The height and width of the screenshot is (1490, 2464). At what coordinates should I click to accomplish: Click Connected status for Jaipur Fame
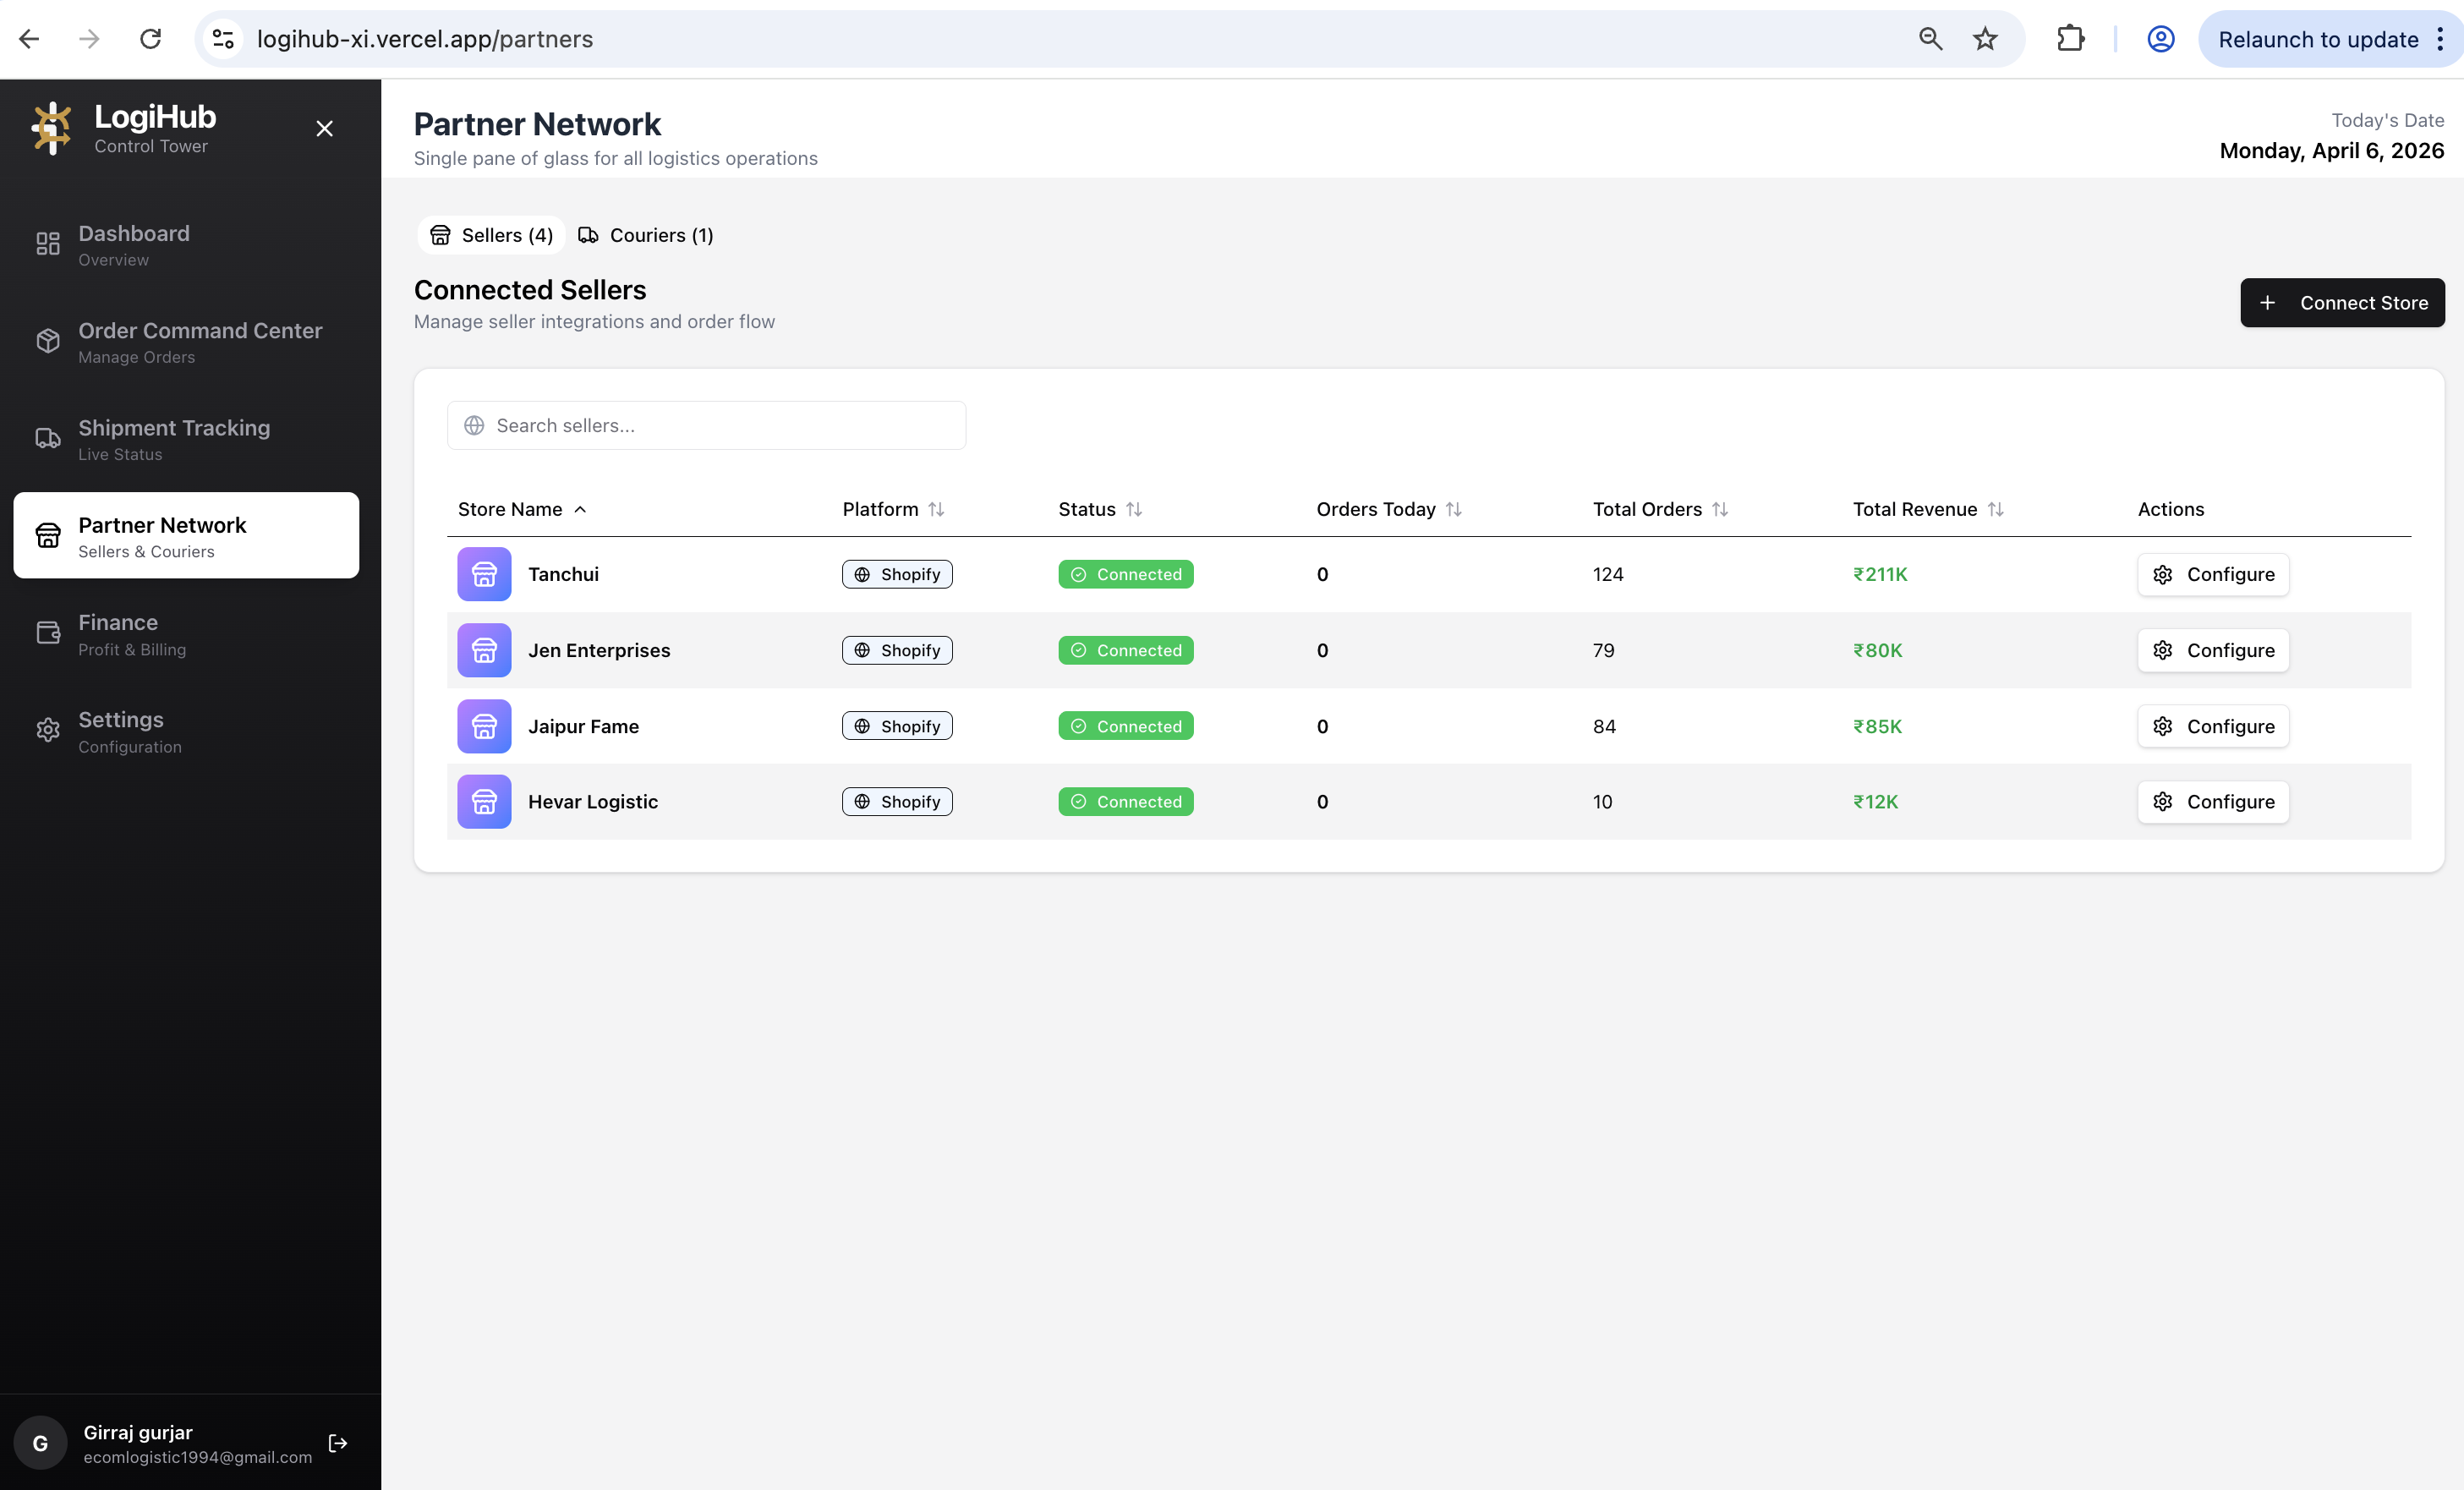pyautogui.click(x=1126, y=726)
